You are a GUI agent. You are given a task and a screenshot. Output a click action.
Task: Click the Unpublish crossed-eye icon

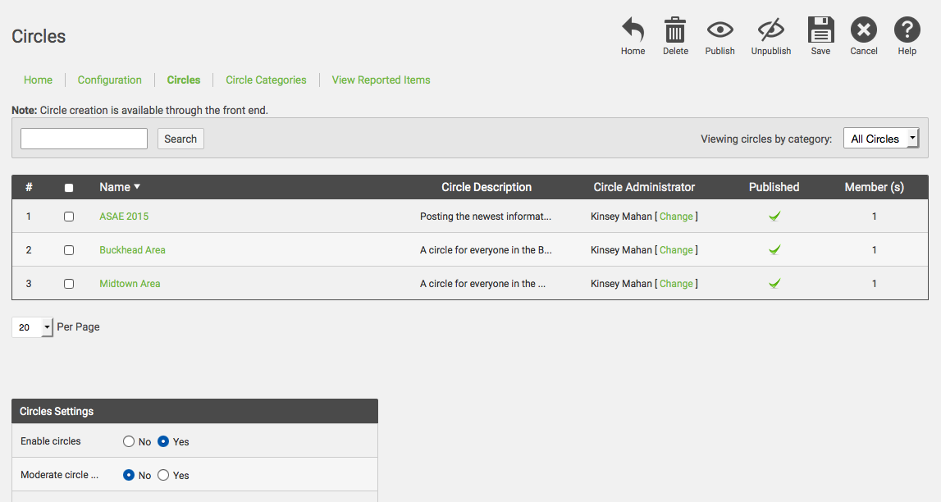point(770,31)
